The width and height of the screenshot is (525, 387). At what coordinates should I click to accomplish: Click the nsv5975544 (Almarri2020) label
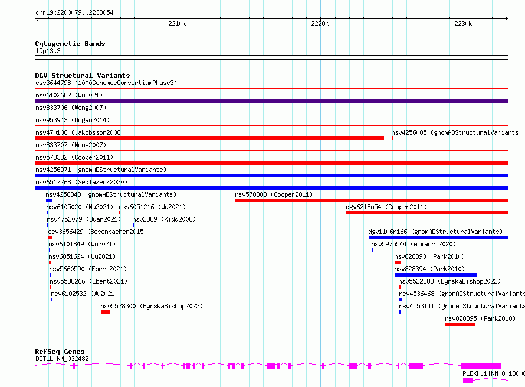pyautogui.click(x=414, y=244)
